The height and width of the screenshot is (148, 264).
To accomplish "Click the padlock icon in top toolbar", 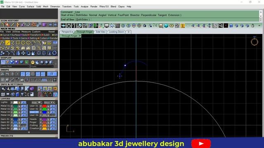I will pos(253,25).
